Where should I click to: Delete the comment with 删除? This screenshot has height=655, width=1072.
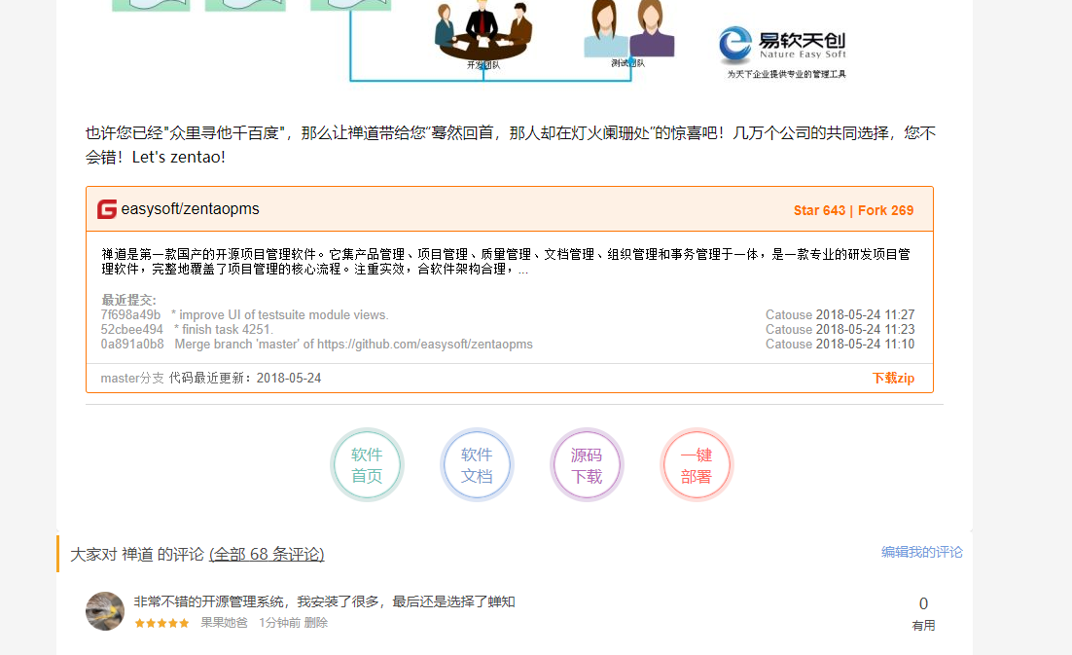316,623
